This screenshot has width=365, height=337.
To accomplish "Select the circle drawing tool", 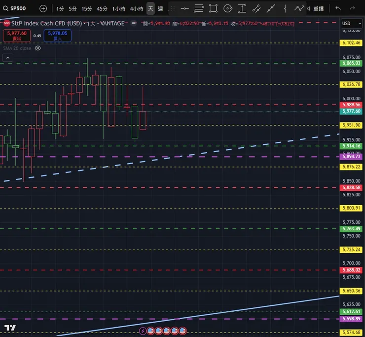I will pyautogui.click(x=228, y=8).
